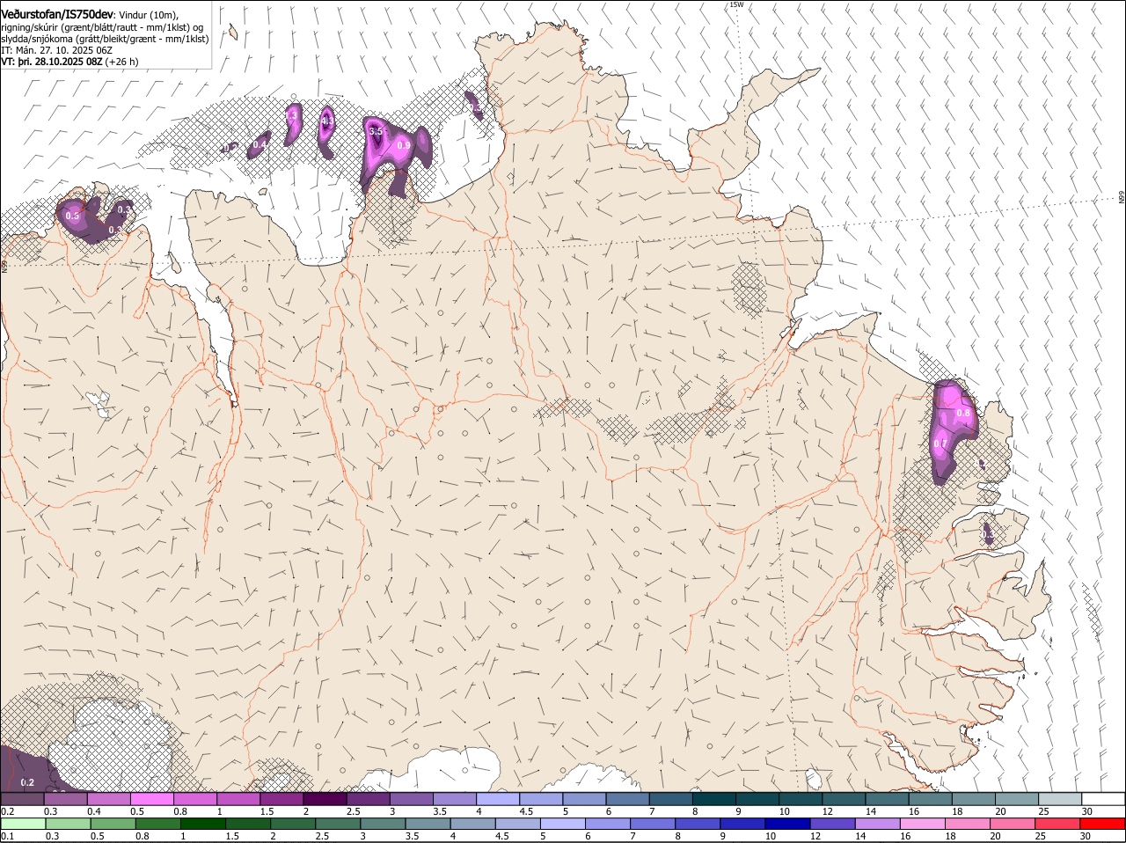Viewport: 1126px width, 843px height.
Task: Click the 0.7 value in the eastern snow cell
Action: [940, 443]
